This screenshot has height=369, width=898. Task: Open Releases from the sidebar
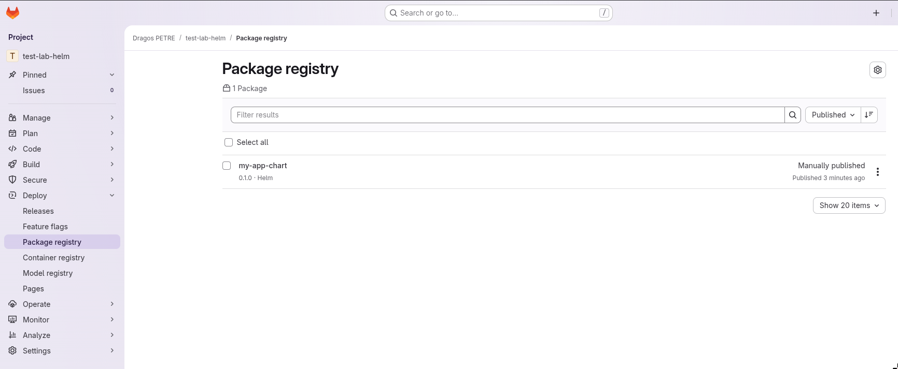pyautogui.click(x=38, y=211)
